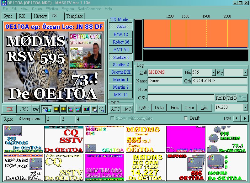This screenshot has width=250, height=183.
Task: Go to next template page arrow
Action: tap(245, 118)
